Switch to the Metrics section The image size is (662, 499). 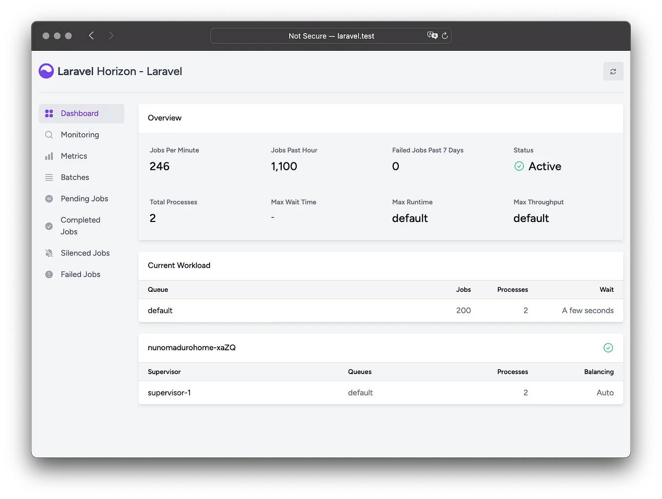pyautogui.click(x=74, y=156)
